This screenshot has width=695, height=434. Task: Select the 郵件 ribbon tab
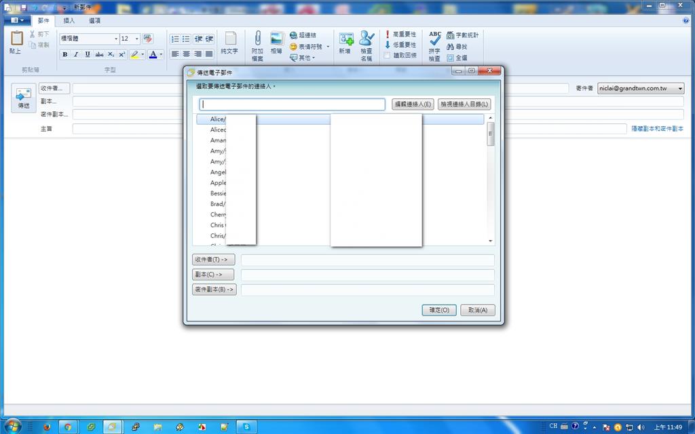[x=43, y=20]
